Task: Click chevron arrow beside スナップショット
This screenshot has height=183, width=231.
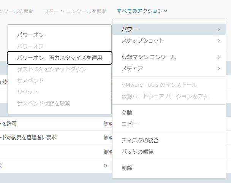Action: (x=218, y=41)
